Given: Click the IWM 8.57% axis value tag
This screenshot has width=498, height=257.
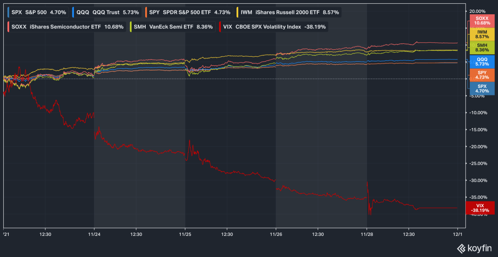Looking at the screenshot, I should [482, 35].
